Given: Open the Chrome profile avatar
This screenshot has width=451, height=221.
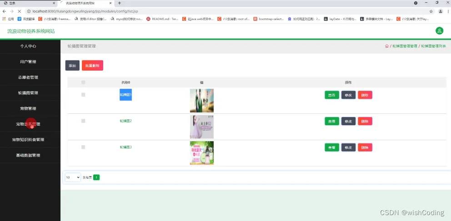Looking at the screenshot, I should click(x=441, y=11).
